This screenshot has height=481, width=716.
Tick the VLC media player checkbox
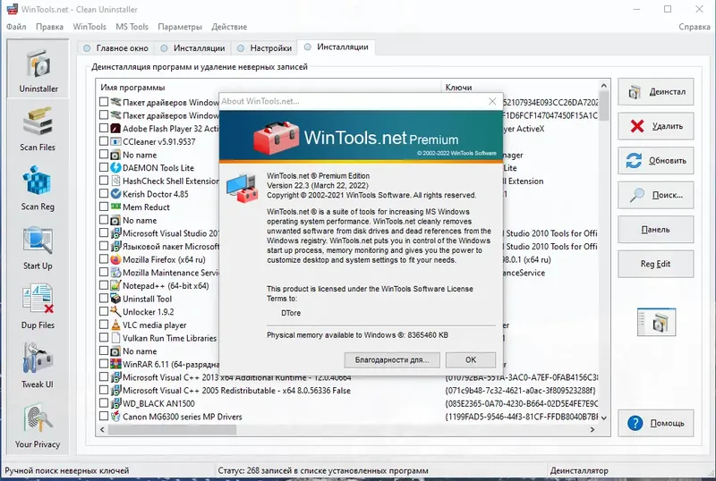pyautogui.click(x=104, y=325)
